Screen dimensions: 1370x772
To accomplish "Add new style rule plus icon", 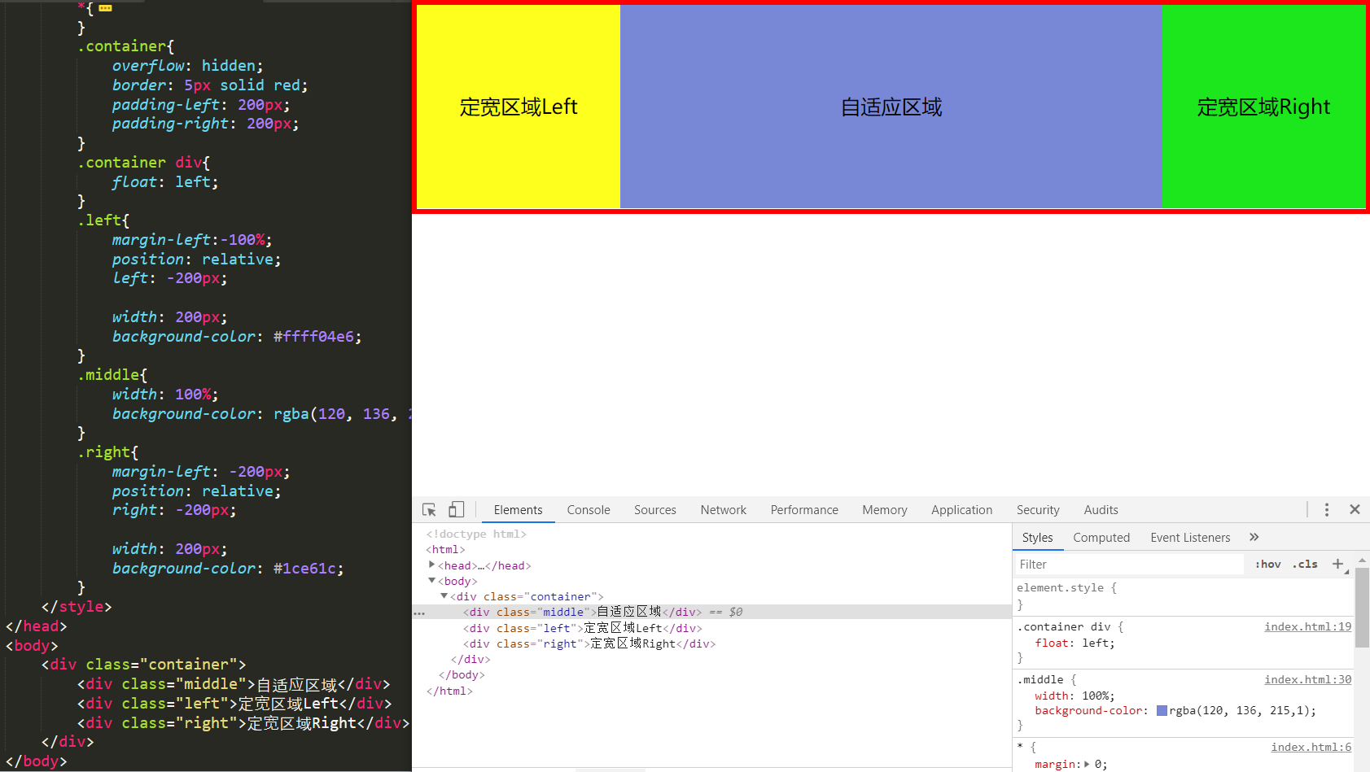I will 1337,564.
